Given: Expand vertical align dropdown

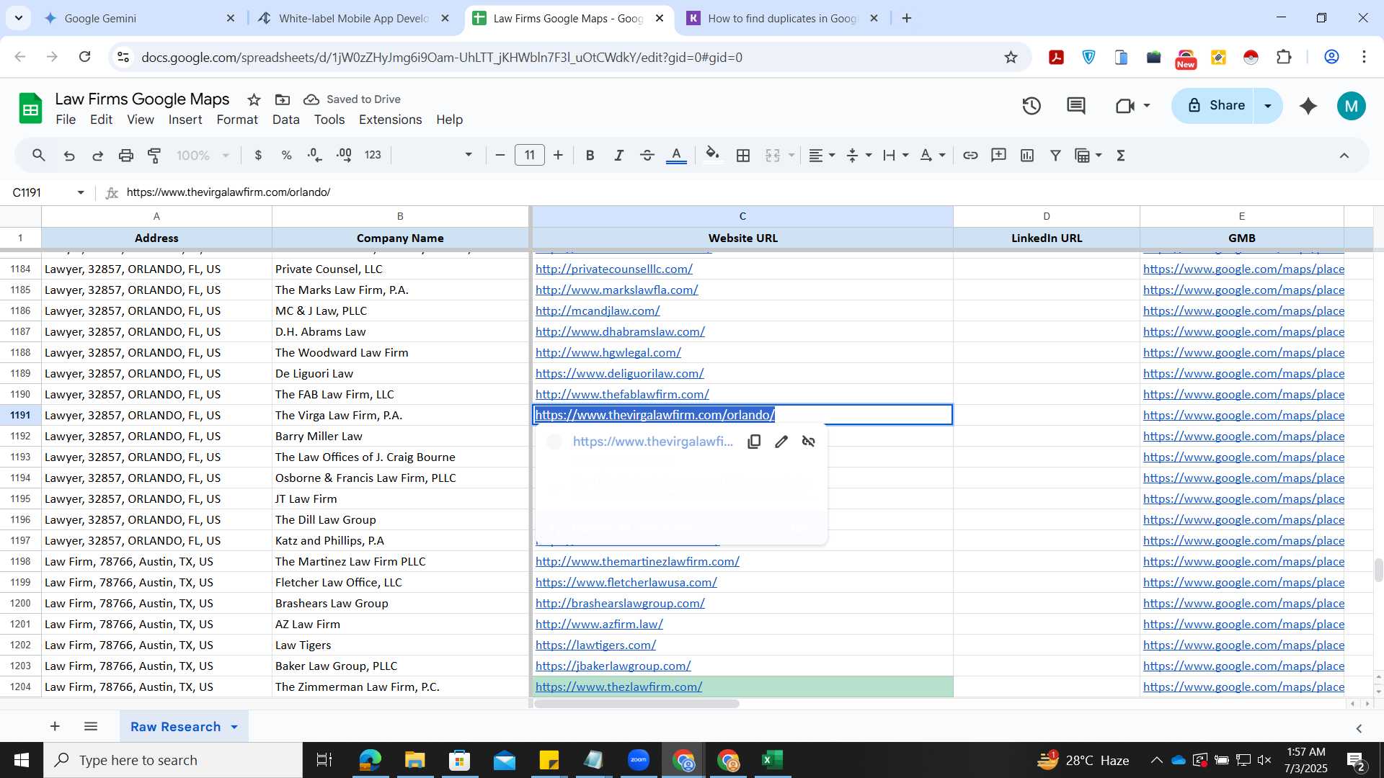Looking at the screenshot, I should (x=869, y=155).
